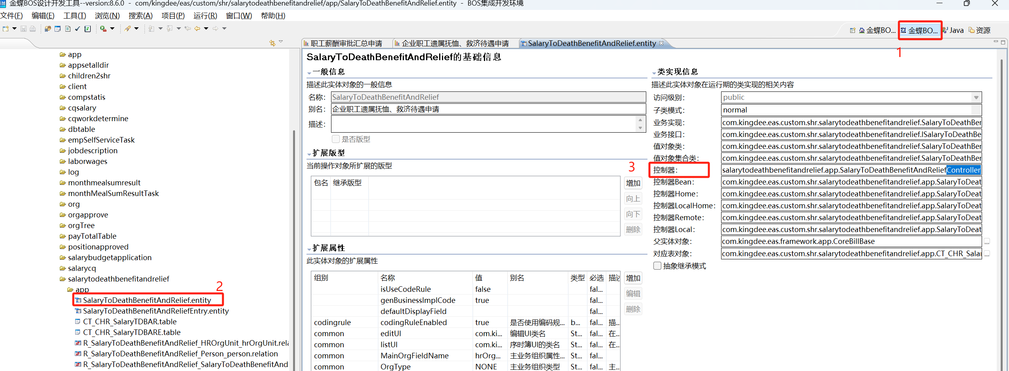Open the navigator view menu triangle
Screen dimensions: 1009x371
[x=281, y=42]
